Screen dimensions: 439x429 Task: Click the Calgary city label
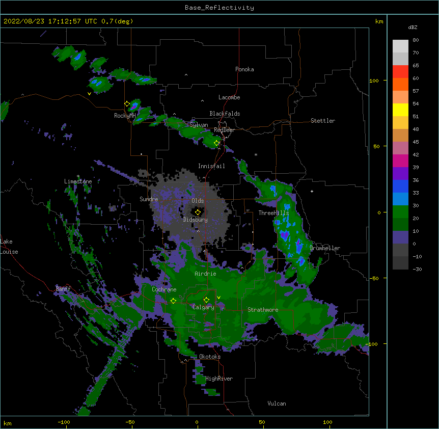point(203,307)
